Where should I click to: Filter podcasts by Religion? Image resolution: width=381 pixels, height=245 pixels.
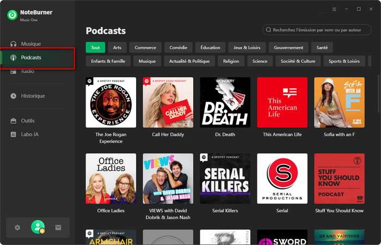(x=231, y=61)
